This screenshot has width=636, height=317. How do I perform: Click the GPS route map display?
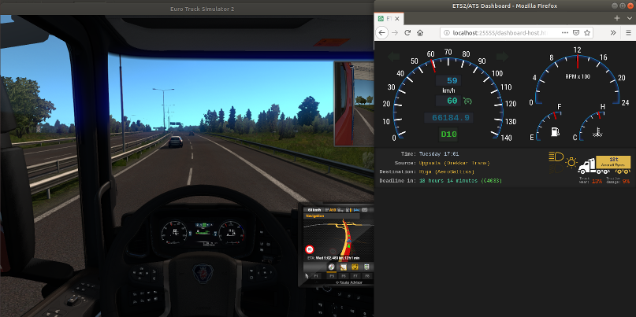tap(339, 241)
